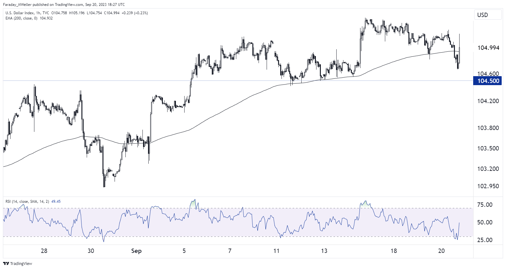Click the current price label 104.994
Viewport: 506px width, 269px height.
click(x=488, y=48)
